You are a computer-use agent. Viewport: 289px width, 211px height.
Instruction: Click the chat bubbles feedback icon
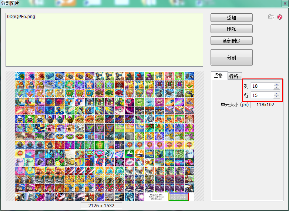pos(271,17)
